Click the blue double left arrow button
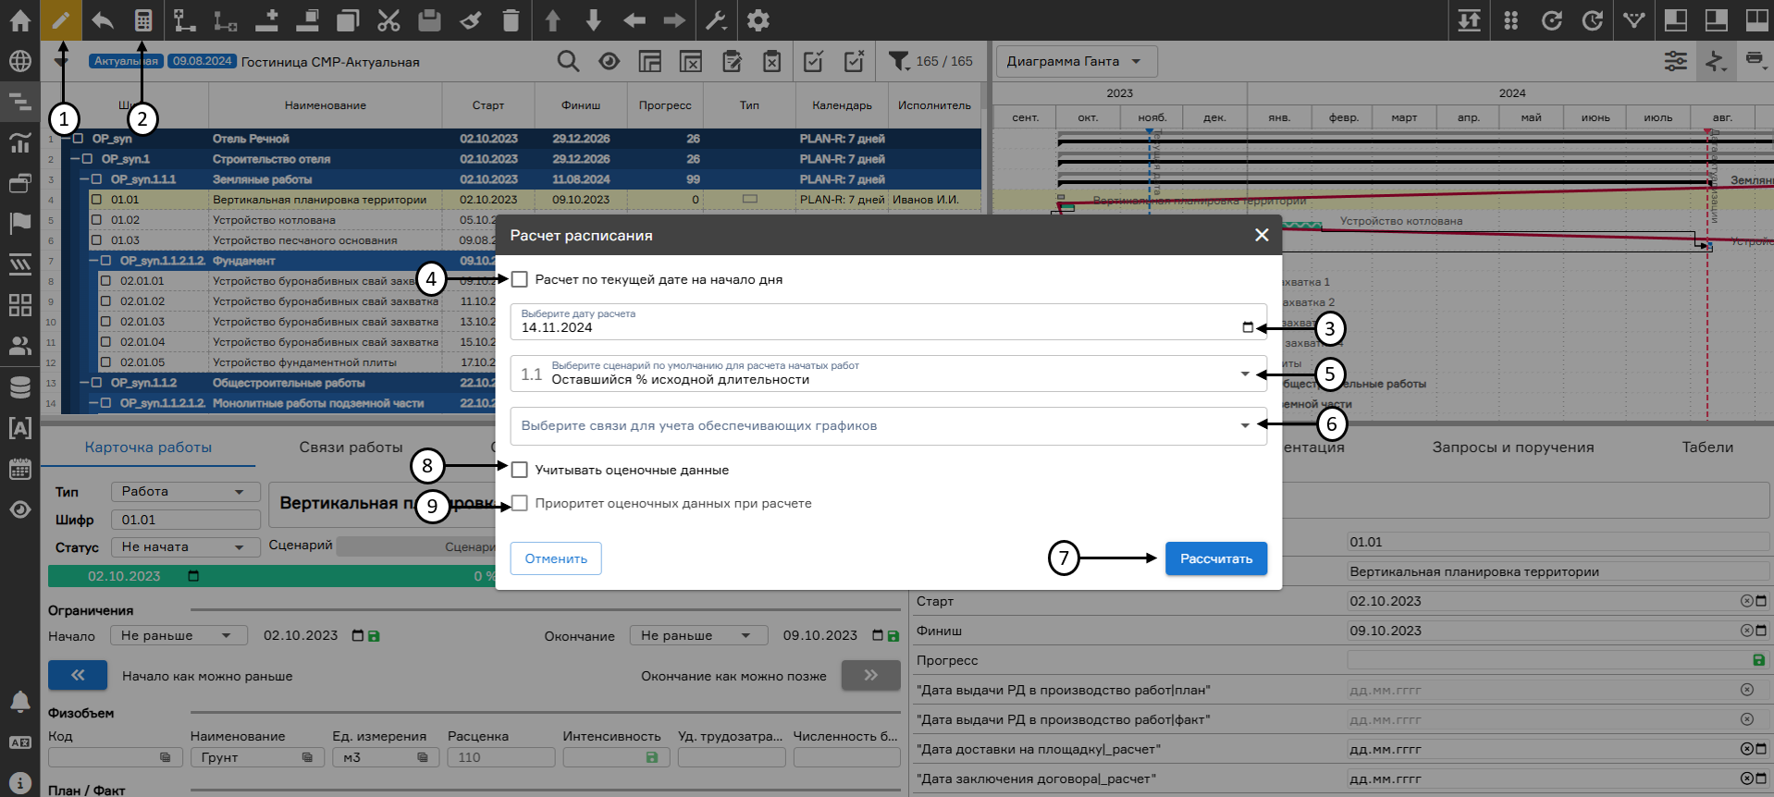 (78, 675)
